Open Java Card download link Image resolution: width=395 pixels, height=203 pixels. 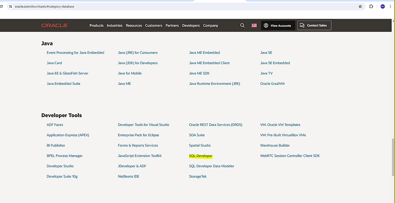tap(54, 63)
